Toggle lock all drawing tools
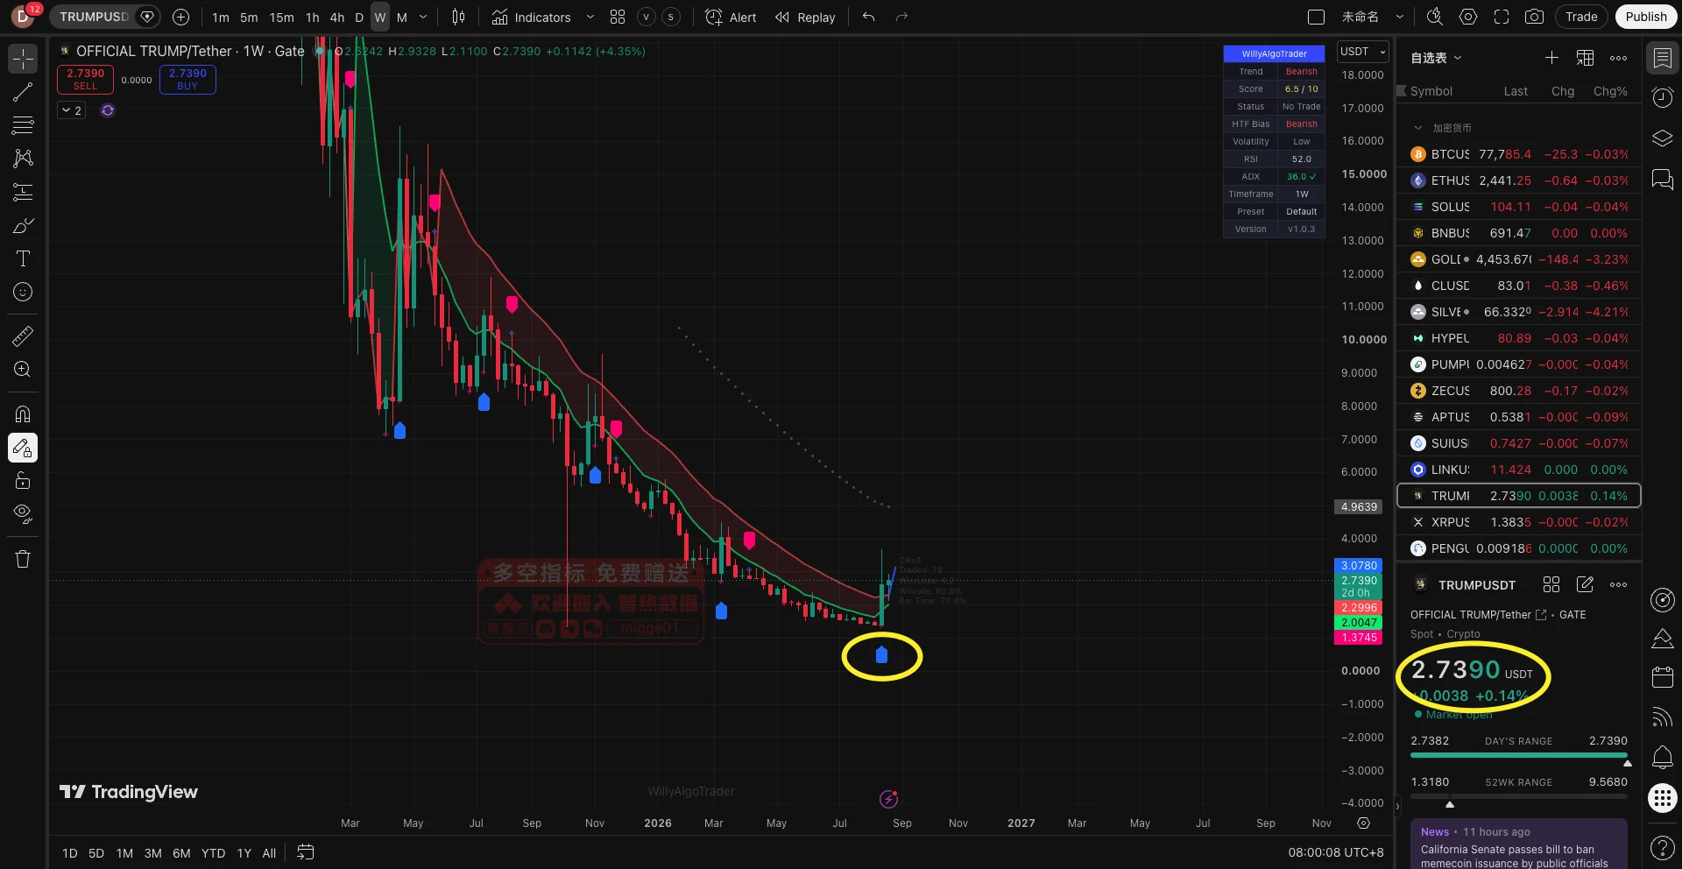 (23, 481)
